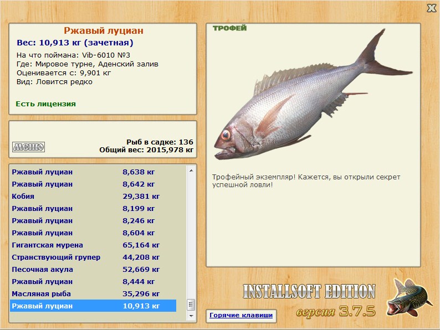Image resolution: width=440 pixels, height=330 pixels.
Task: Click the scrollbar up arrow in fish list
Action: point(191,171)
